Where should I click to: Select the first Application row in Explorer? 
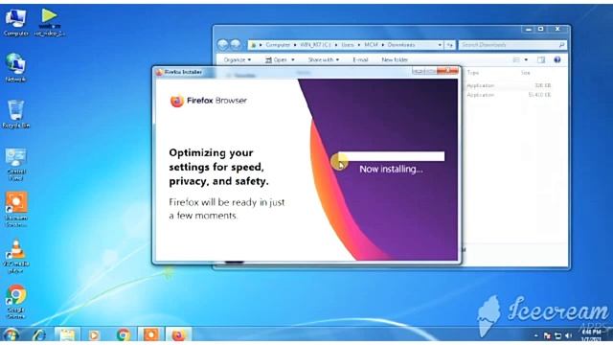(x=509, y=85)
